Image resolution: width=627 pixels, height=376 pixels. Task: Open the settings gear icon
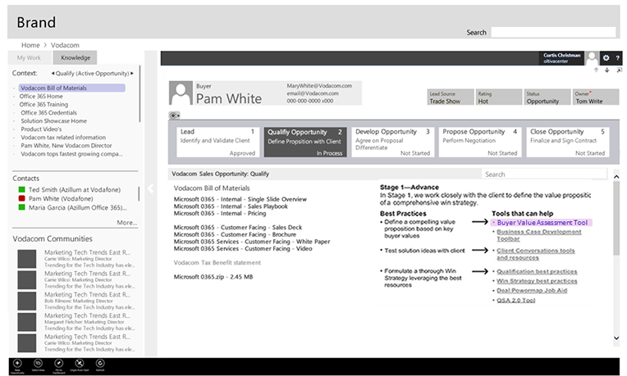[x=606, y=58]
